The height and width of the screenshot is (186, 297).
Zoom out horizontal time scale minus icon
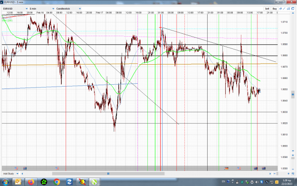tap(275, 174)
